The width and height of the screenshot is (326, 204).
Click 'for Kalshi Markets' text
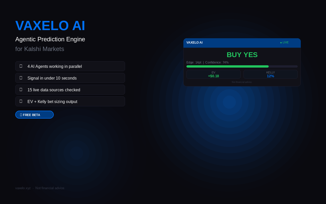pos(40,49)
